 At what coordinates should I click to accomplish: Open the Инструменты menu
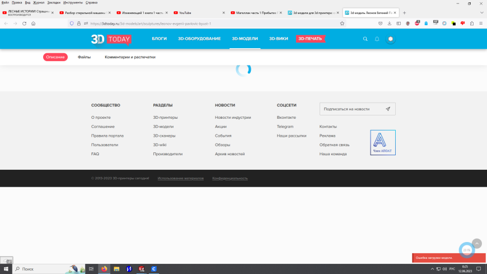click(73, 2)
